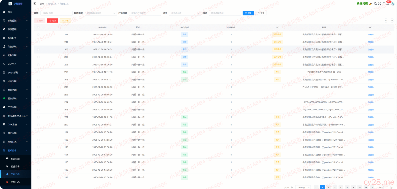
Task: Click the font size icon in header
Action: pyautogui.click(x=384, y=4)
